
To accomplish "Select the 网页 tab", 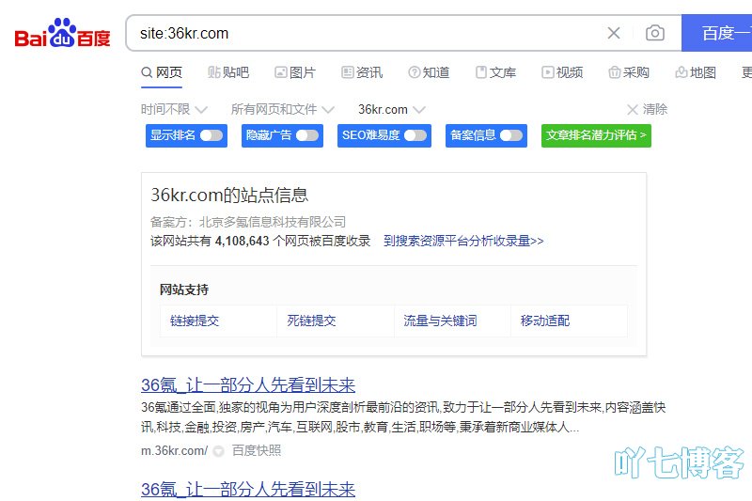I will click(162, 72).
